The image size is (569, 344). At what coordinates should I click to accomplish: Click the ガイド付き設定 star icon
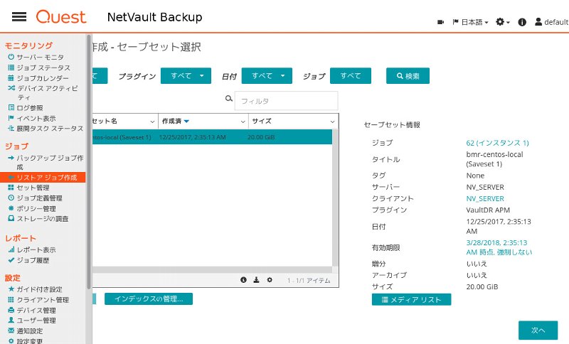tap(11, 289)
